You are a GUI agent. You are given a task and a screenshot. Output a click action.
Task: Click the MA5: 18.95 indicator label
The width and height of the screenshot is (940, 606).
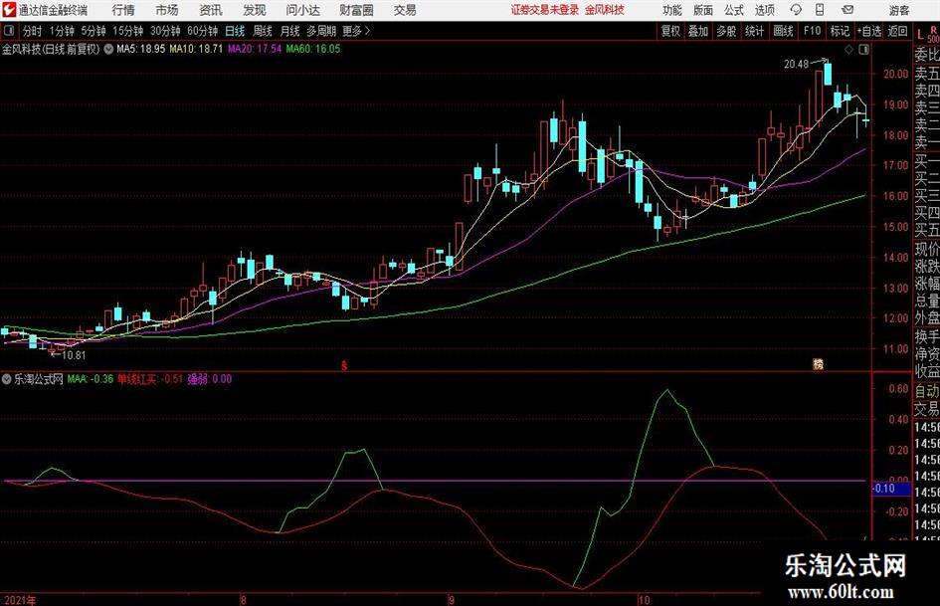(x=141, y=49)
